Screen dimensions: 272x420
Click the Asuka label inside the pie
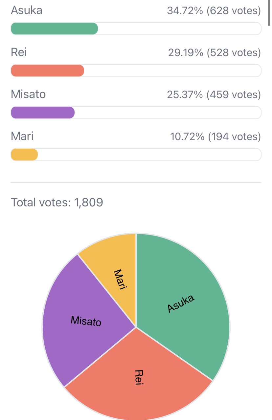click(x=181, y=304)
